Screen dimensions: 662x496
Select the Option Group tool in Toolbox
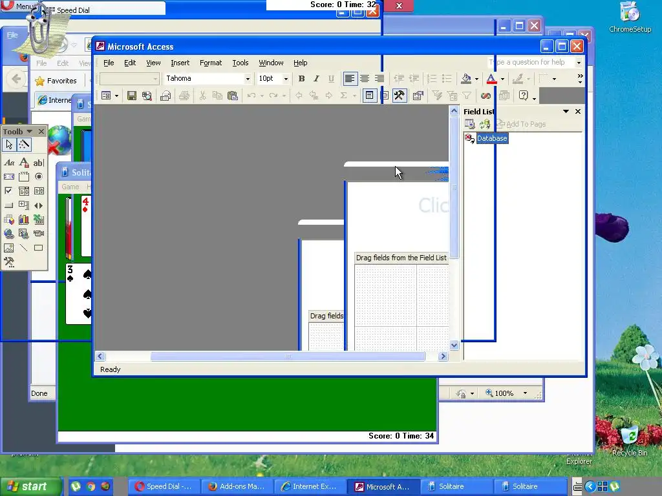pos(24,177)
